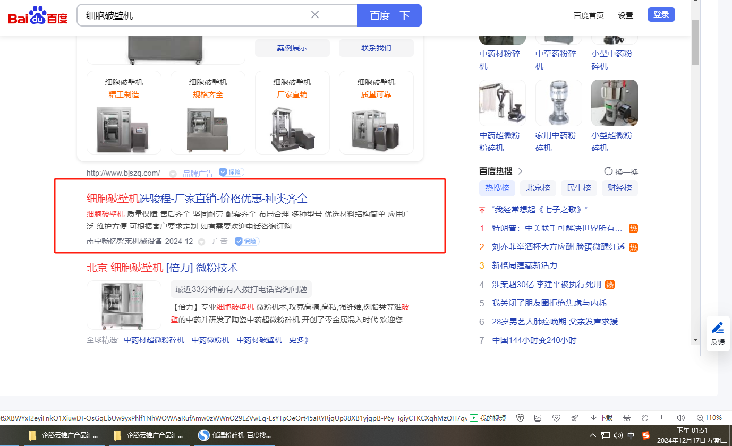Open the network icon in system tray
732x446 pixels.
point(606,435)
